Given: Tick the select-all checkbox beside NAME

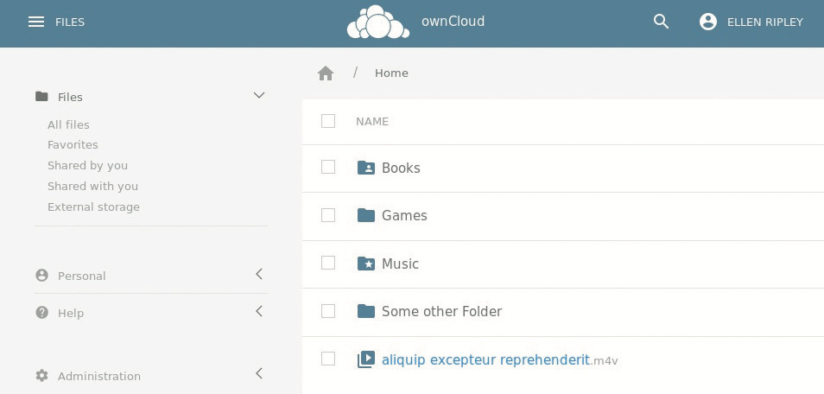Looking at the screenshot, I should (x=328, y=122).
